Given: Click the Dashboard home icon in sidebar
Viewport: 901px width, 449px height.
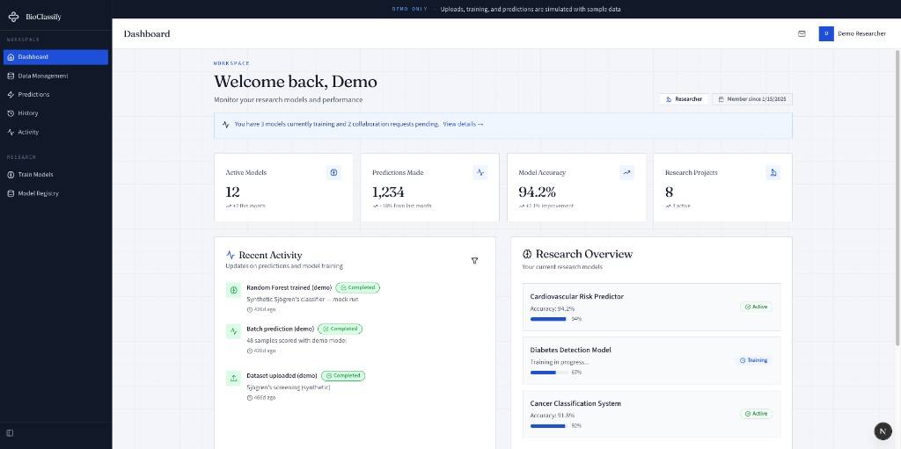Looking at the screenshot, I should pyautogui.click(x=11, y=57).
